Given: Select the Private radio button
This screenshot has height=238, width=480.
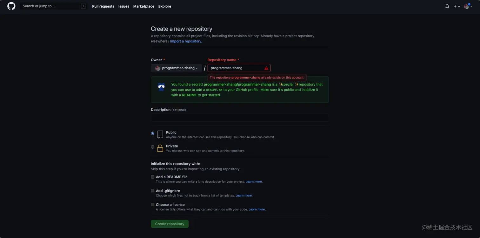Looking at the screenshot, I should point(153,147).
